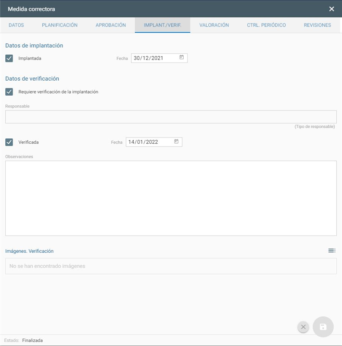Click the verification date field 14/01/2022
This screenshot has height=346, width=342.
[149, 142]
